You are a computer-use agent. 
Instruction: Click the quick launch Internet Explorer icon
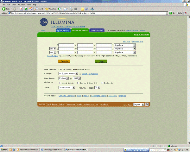tap(14, 150)
